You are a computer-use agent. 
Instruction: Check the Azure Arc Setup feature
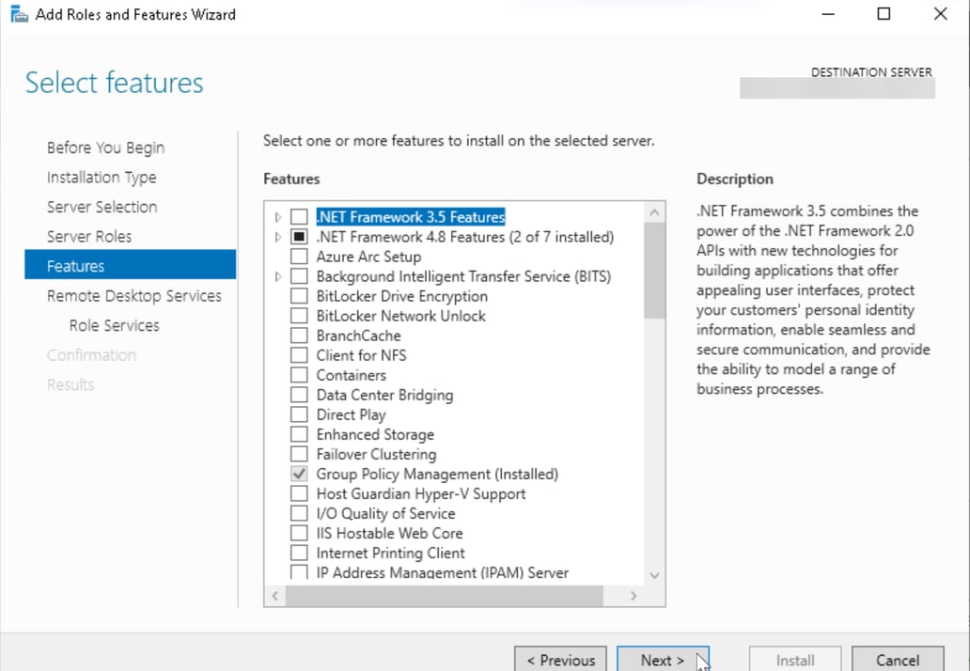(298, 256)
